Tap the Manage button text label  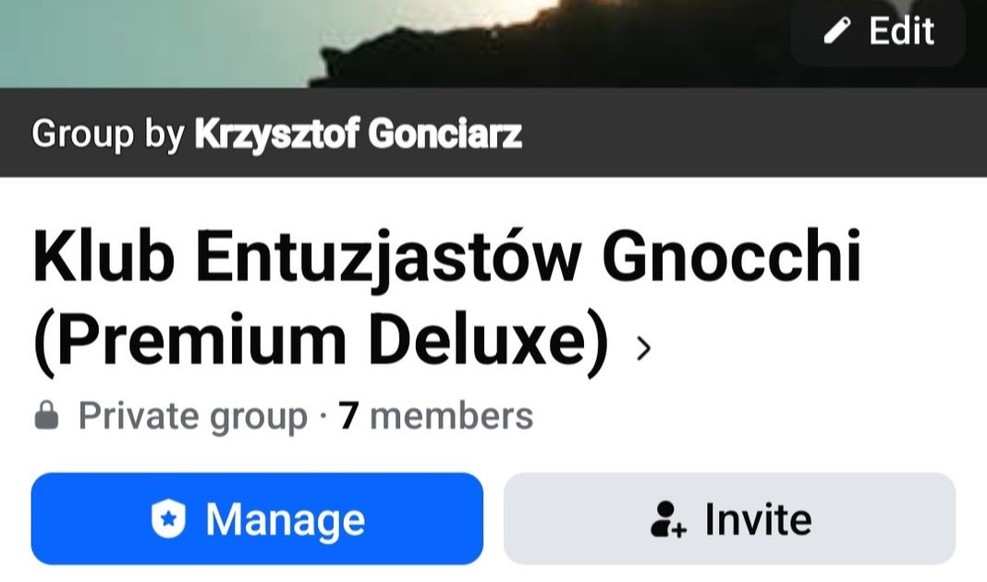click(286, 520)
